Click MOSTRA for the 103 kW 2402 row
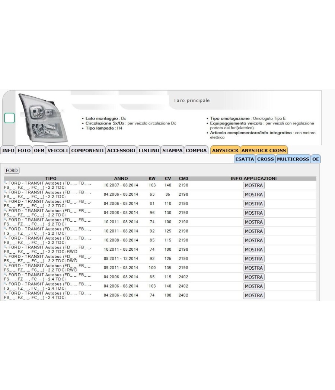Viewport: 335px width, 390px height. point(254,286)
